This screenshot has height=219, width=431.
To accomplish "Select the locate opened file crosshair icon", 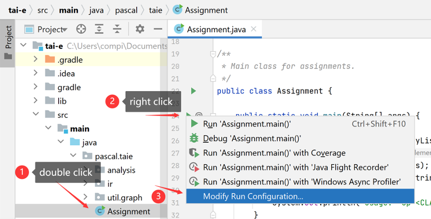I will pyautogui.click(x=81, y=29).
